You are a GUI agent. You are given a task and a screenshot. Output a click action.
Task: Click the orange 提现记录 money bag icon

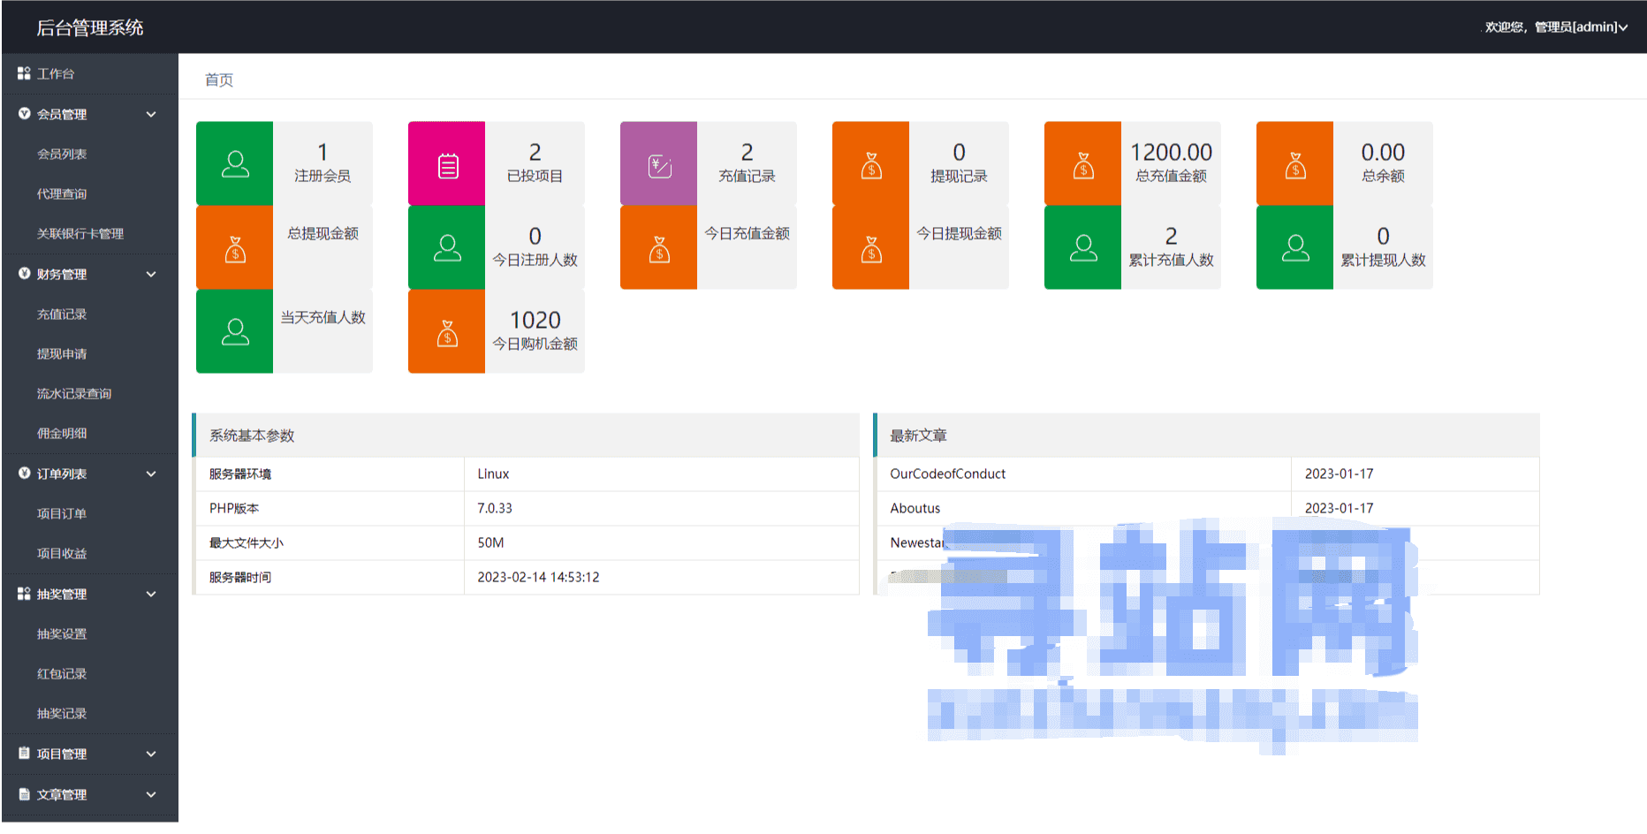[871, 165]
